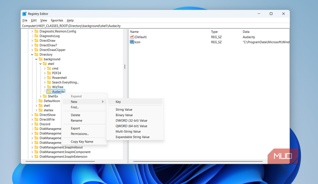The width and height of the screenshot is (318, 184).
Task: Click the tree pane vertical scrollbar thumb
Action: [x=125, y=67]
